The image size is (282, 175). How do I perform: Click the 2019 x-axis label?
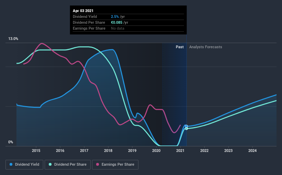tap(132, 151)
